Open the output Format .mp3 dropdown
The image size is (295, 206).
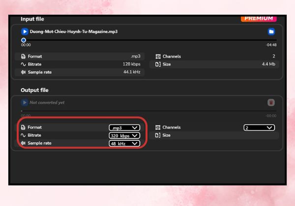[124, 128]
